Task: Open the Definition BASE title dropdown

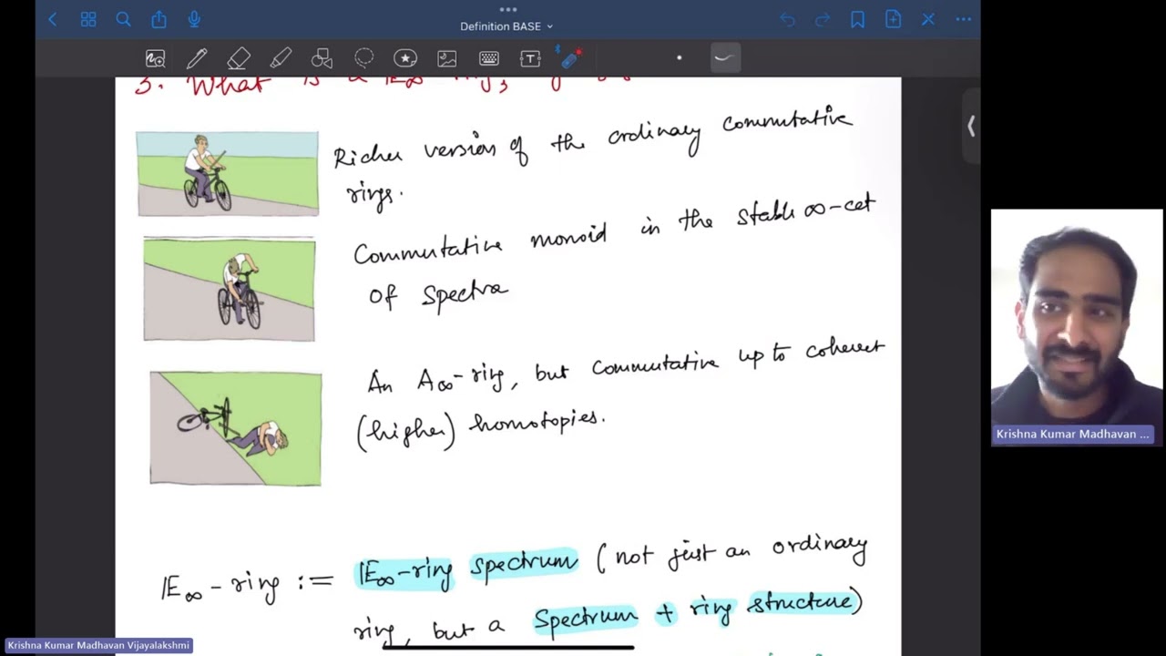Action: point(506,26)
